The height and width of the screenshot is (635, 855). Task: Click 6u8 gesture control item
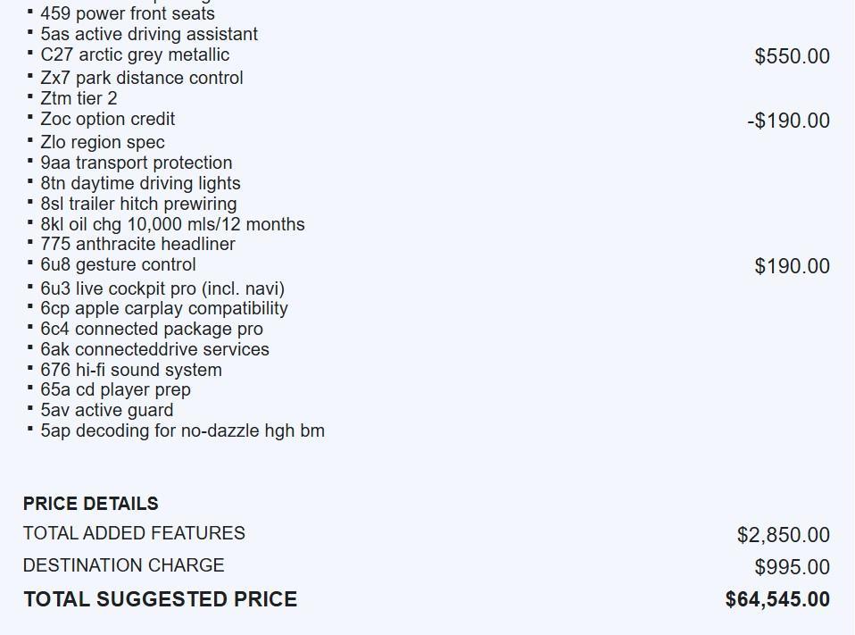[118, 264]
